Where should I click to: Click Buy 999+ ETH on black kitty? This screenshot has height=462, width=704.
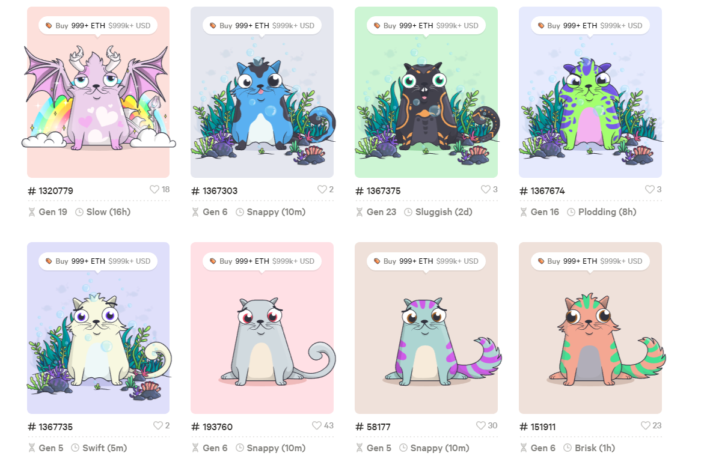pos(426,26)
